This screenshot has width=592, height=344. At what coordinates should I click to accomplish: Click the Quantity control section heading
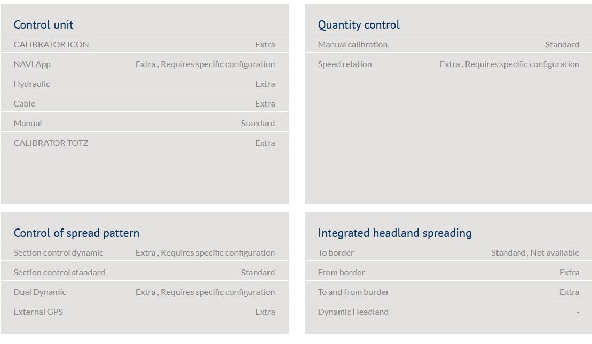pos(359,25)
